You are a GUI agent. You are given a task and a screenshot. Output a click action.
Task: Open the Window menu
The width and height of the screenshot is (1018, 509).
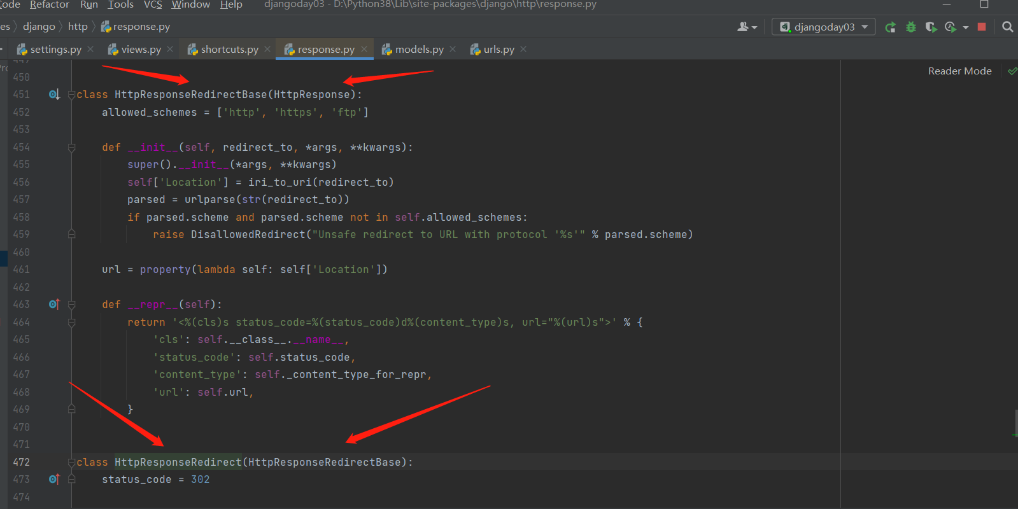coord(191,5)
